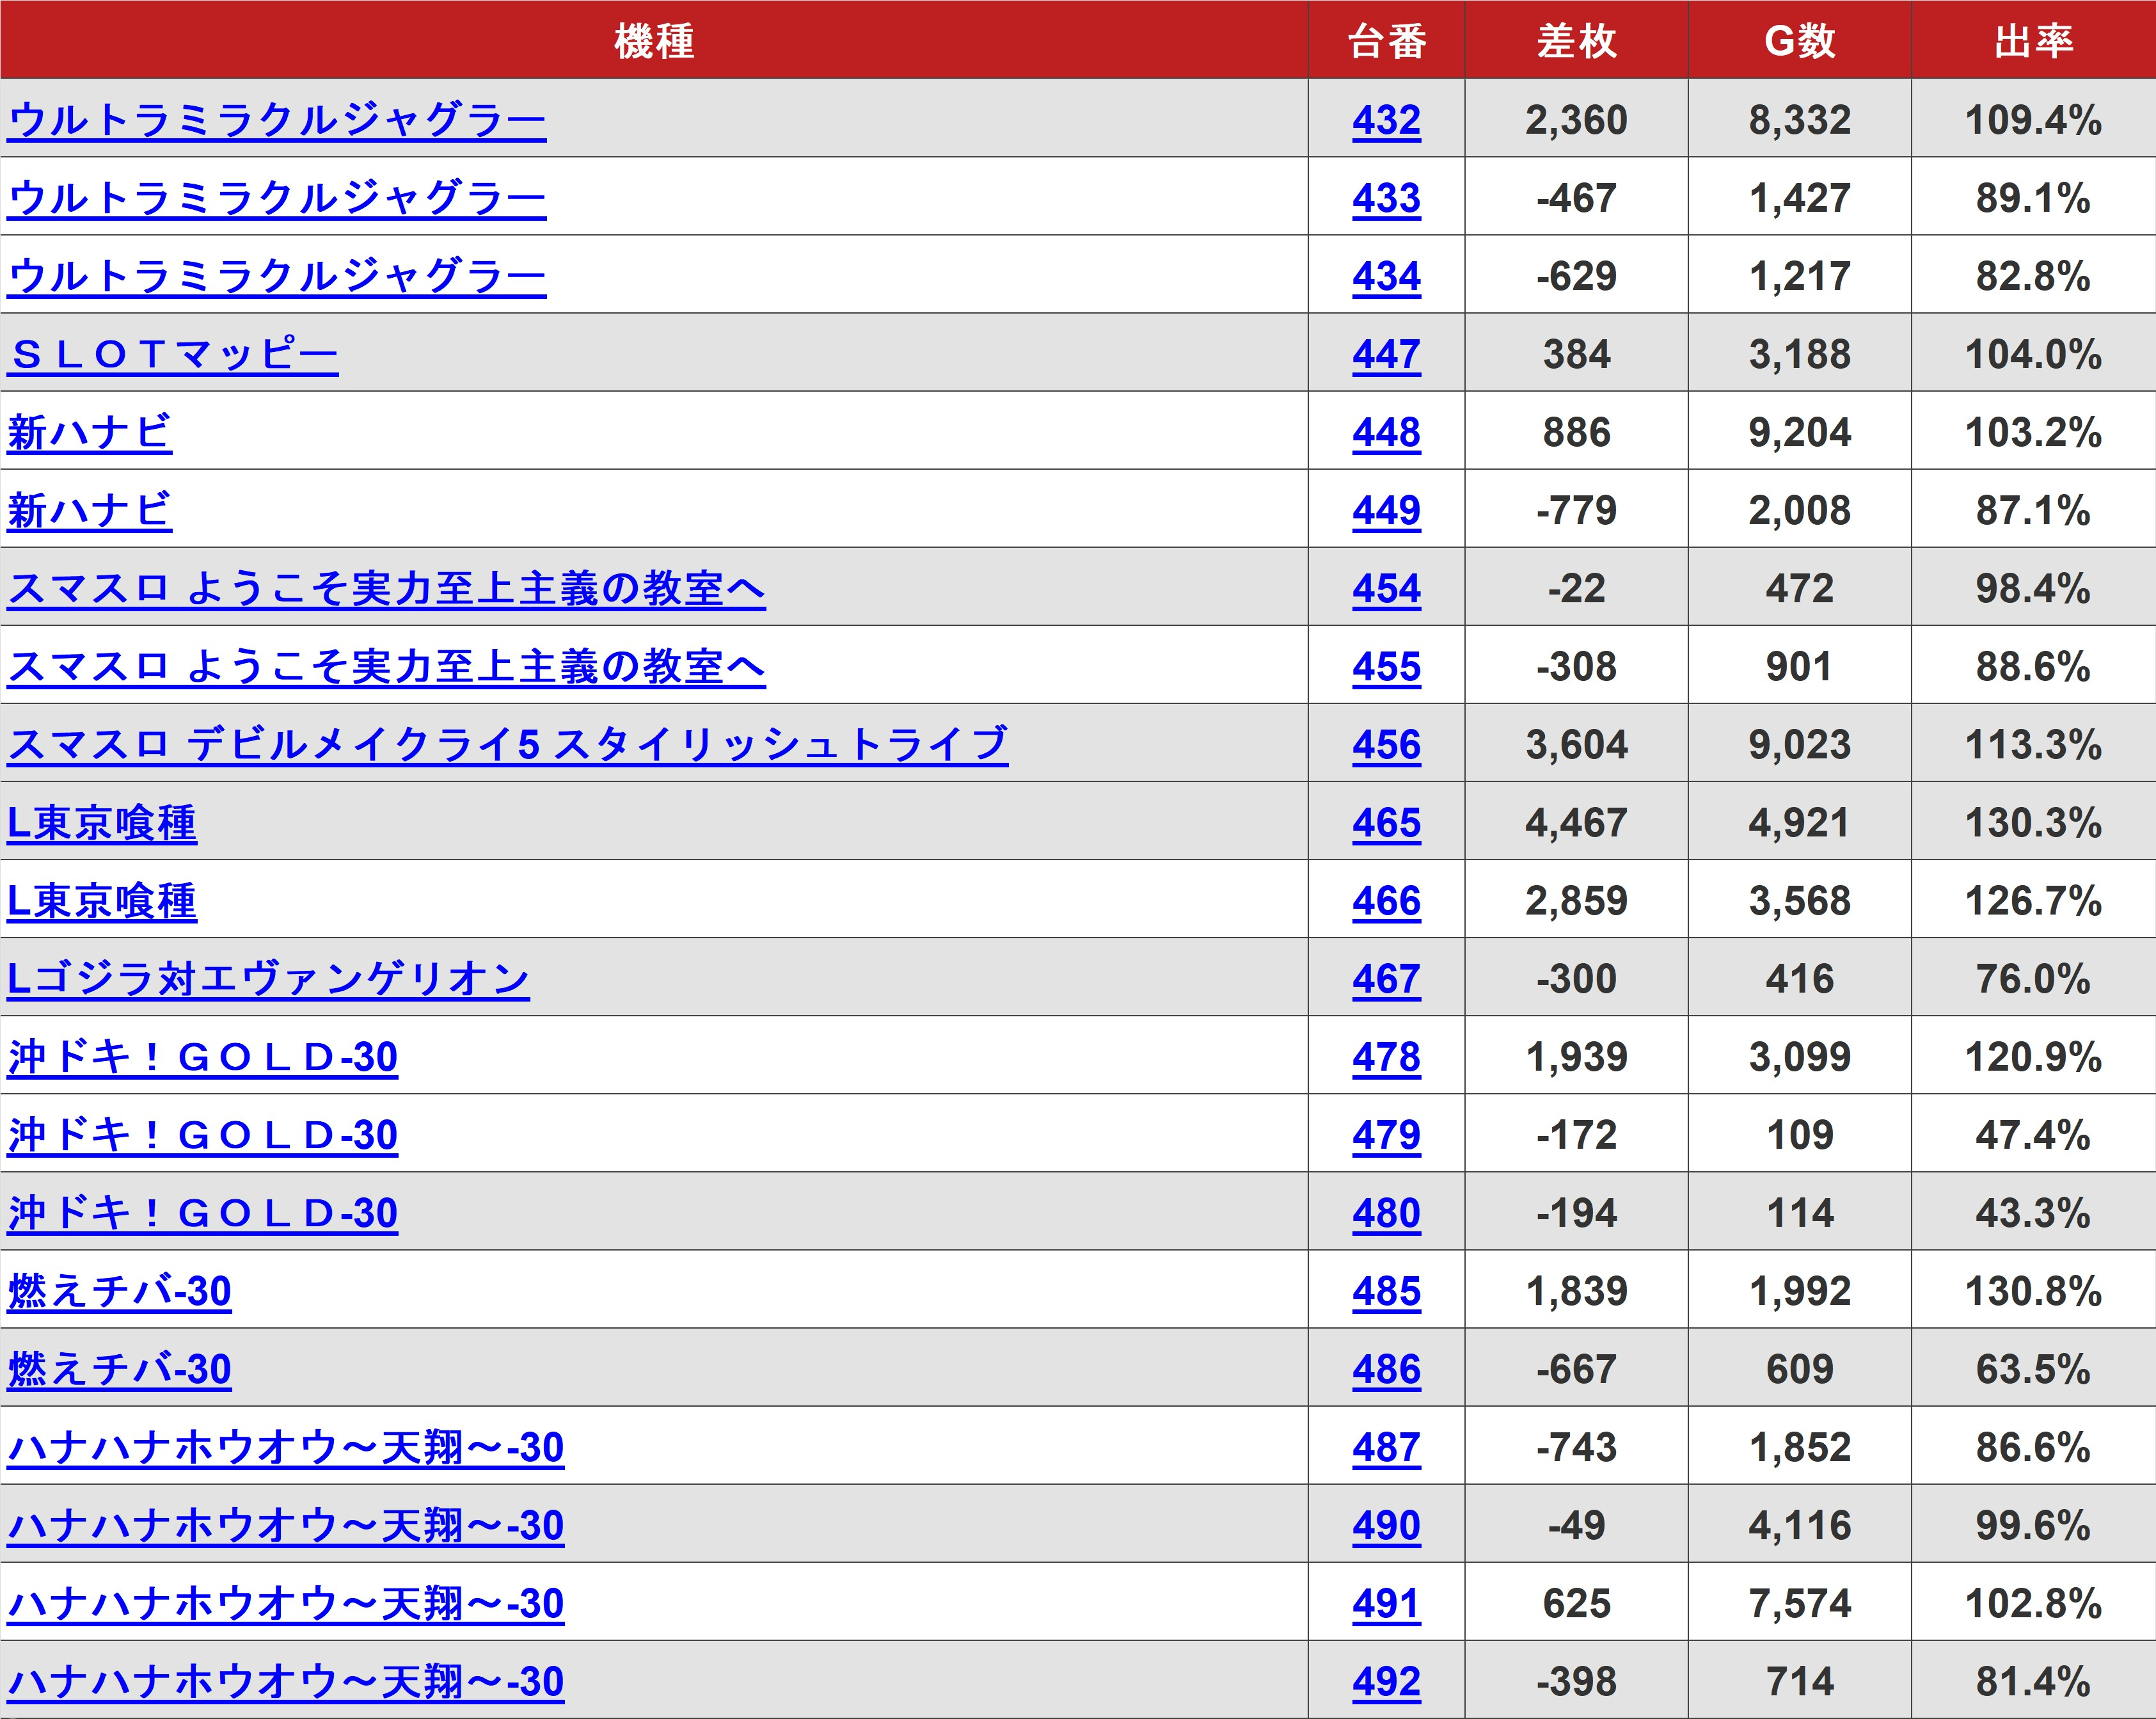Open 沖ドキ！GOLD-30 link in row 480
The width and height of the screenshot is (2156, 1719).
[x=203, y=1213]
